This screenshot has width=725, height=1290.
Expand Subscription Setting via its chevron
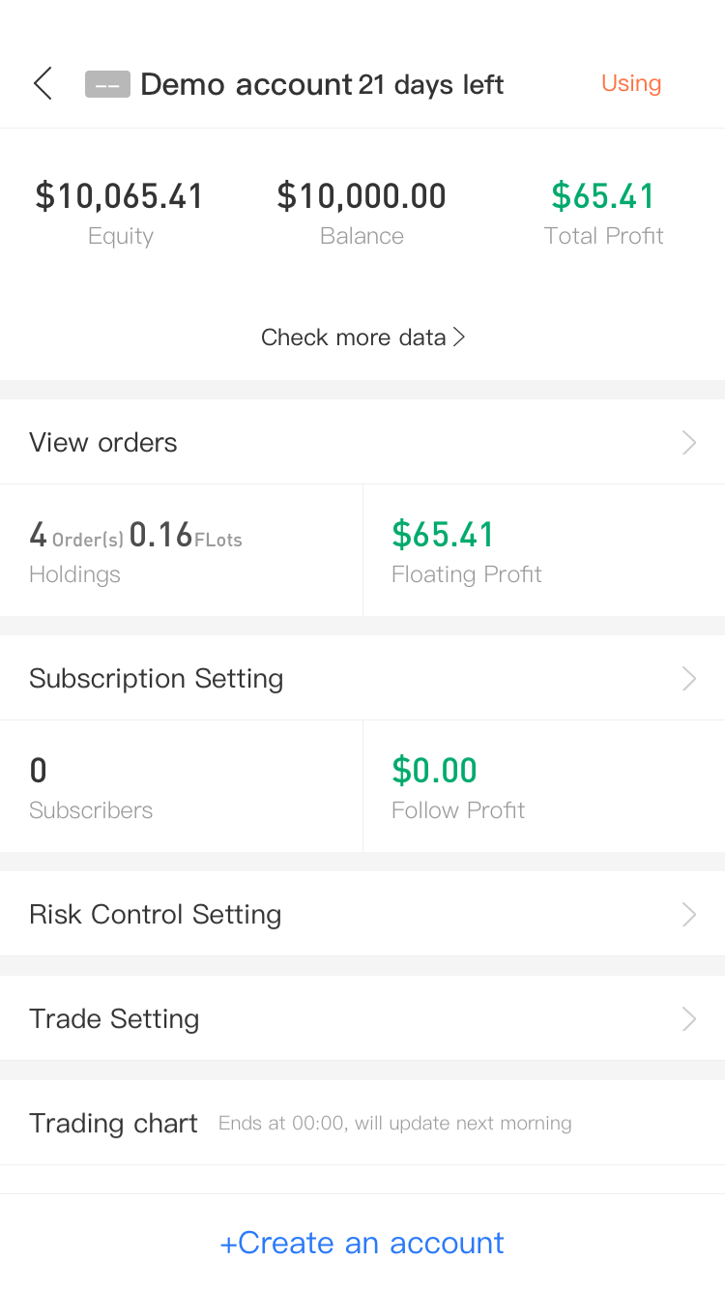coord(689,679)
